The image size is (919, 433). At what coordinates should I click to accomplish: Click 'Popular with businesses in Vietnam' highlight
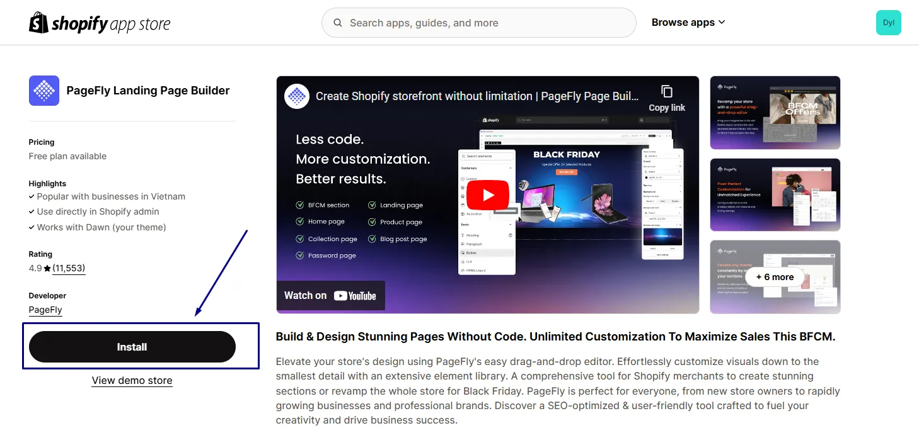[x=111, y=196]
